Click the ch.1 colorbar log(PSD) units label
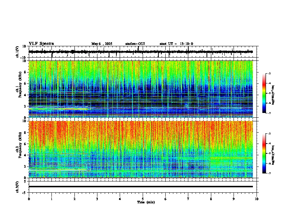289x223 pixels. 273,95
